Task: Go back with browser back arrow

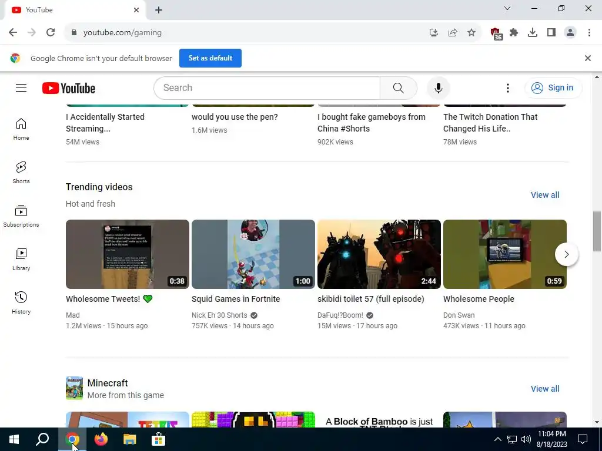Action: 13,33
